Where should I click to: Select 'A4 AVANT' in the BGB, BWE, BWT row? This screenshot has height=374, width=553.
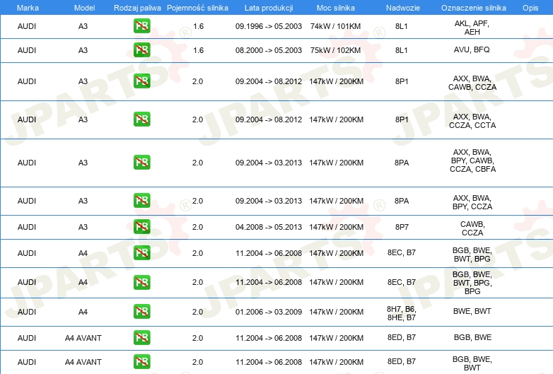point(83,362)
